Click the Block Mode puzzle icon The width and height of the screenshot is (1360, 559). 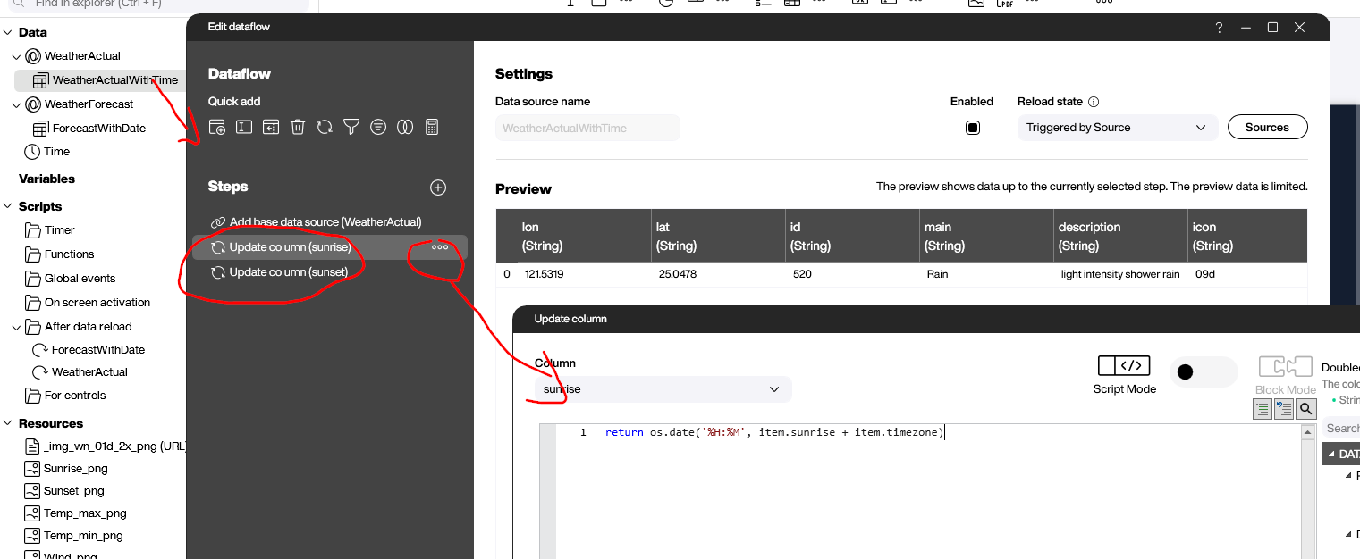pyautogui.click(x=1285, y=367)
